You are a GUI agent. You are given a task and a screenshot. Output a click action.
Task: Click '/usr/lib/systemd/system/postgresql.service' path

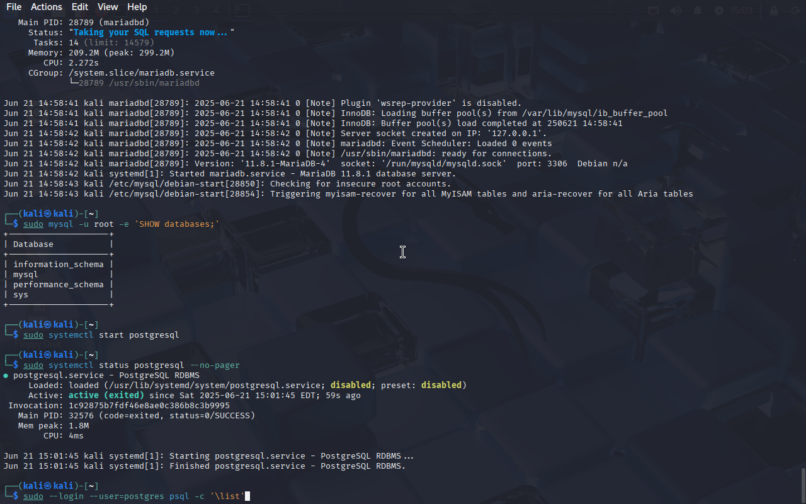(215, 385)
